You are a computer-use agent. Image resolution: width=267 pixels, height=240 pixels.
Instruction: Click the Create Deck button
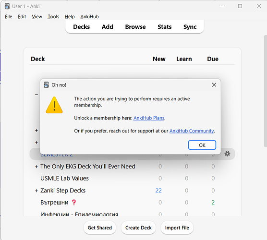(x=138, y=228)
